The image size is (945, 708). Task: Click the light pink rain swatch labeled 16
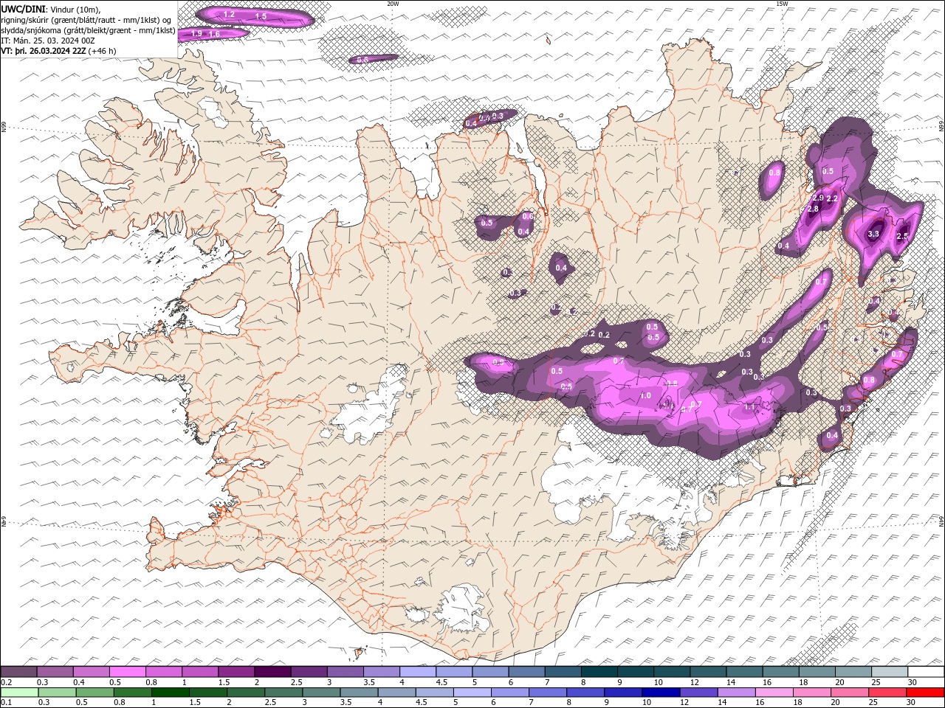[x=774, y=693]
